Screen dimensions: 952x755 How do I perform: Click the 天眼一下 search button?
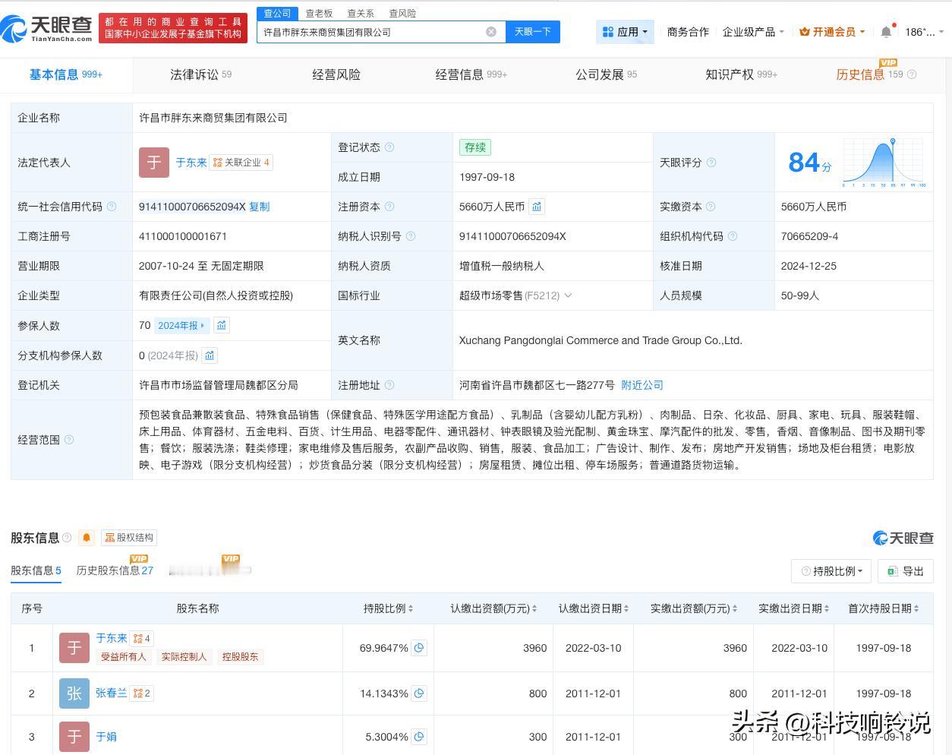click(x=533, y=32)
